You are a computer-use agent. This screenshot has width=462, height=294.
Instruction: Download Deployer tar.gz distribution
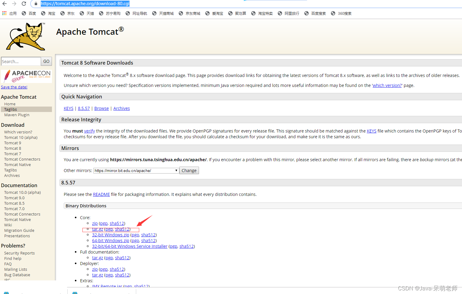pos(98,275)
